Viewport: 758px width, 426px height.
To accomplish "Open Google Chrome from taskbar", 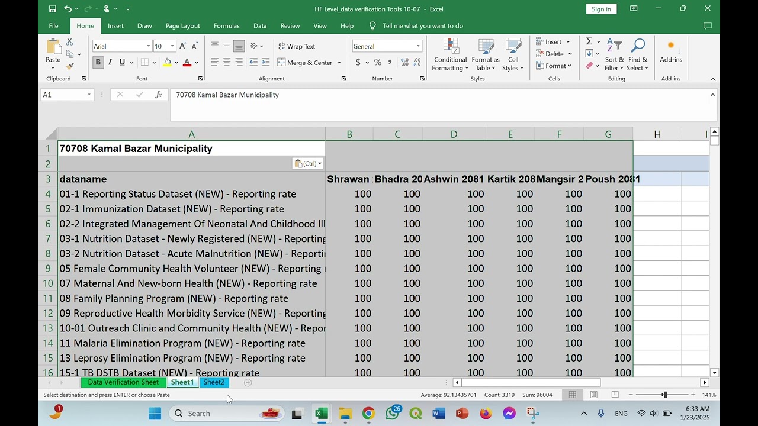I will click(368, 414).
